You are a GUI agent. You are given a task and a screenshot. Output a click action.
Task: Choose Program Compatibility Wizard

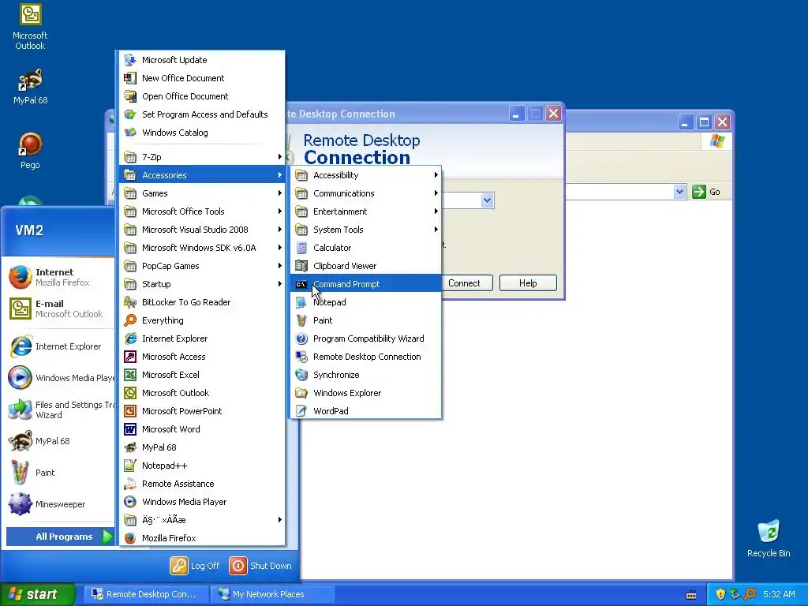coord(366,339)
